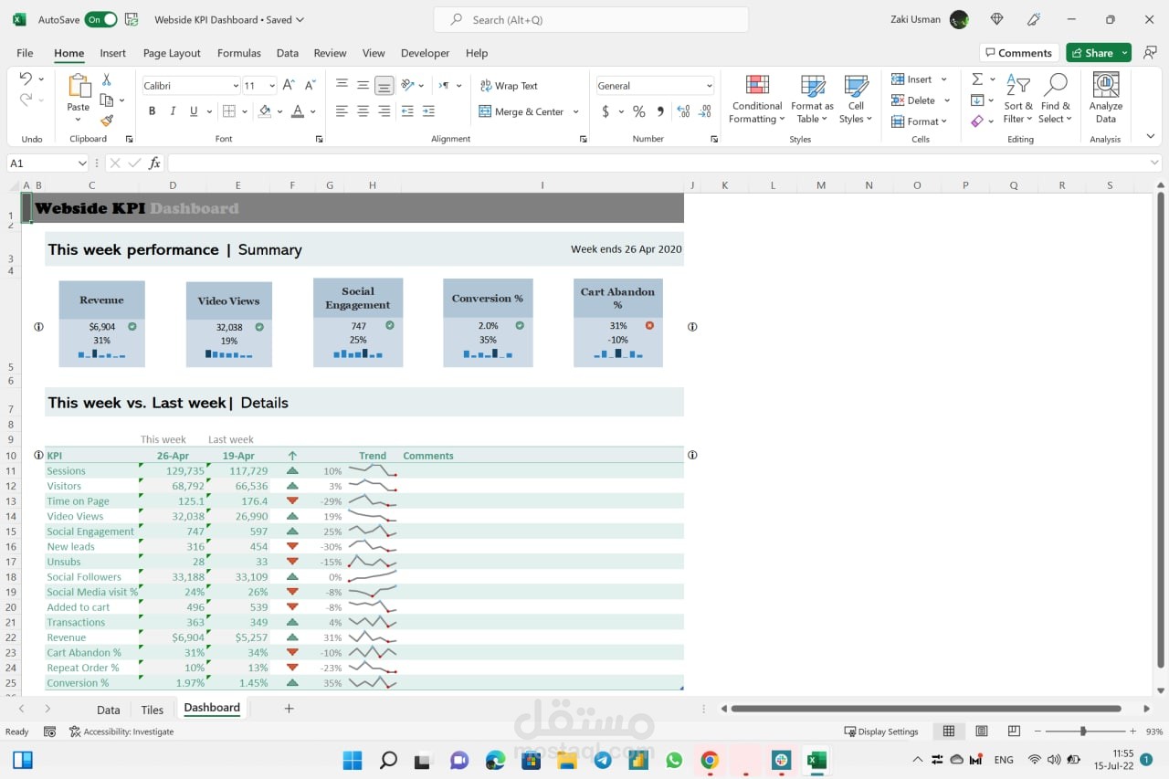Click Increase Indent icon
Image resolution: width=1169 pixels, height=779 pixels.
point(428,111)
